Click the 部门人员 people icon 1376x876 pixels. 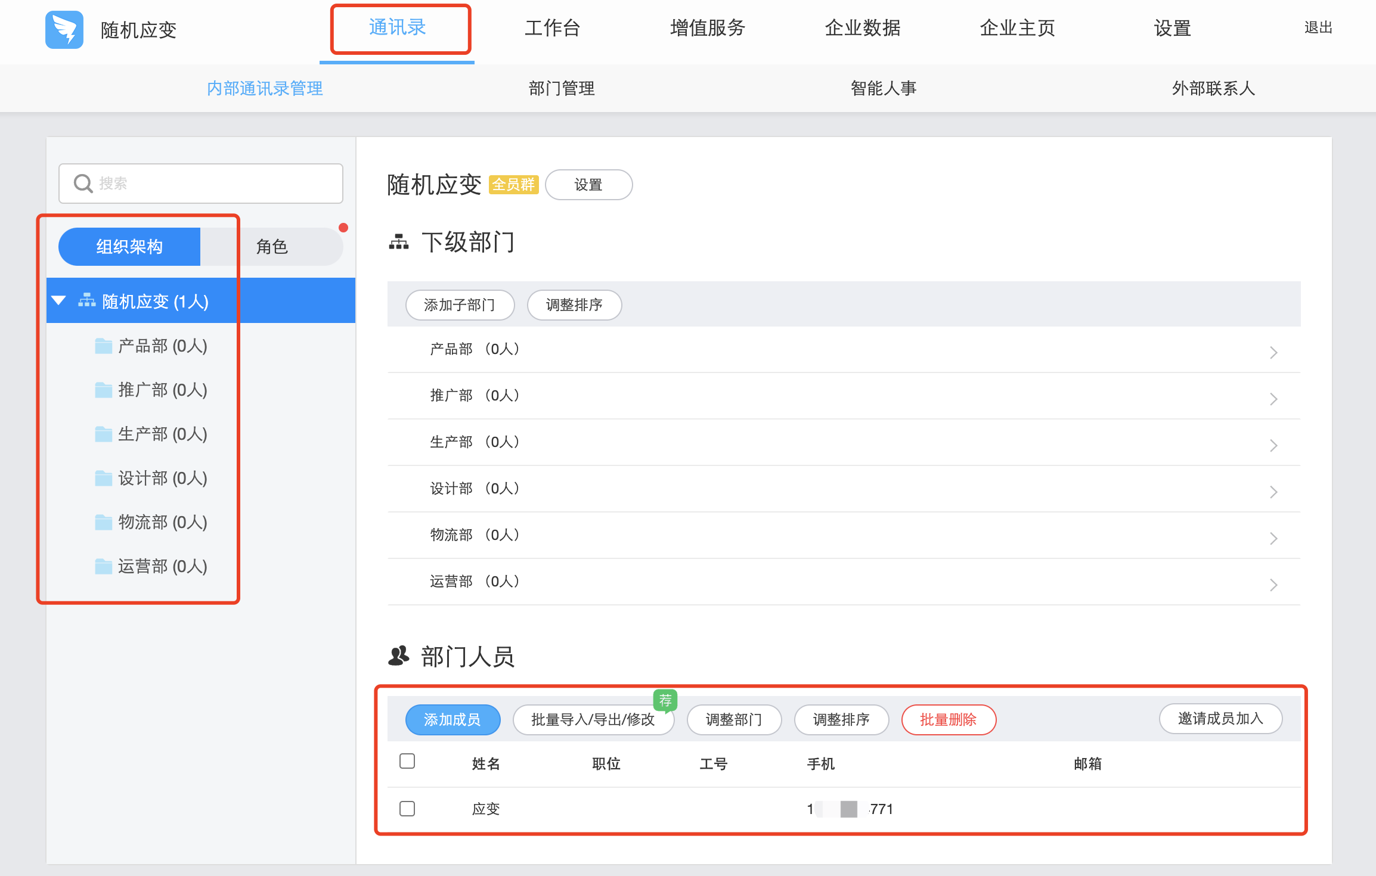coord(399,656)
